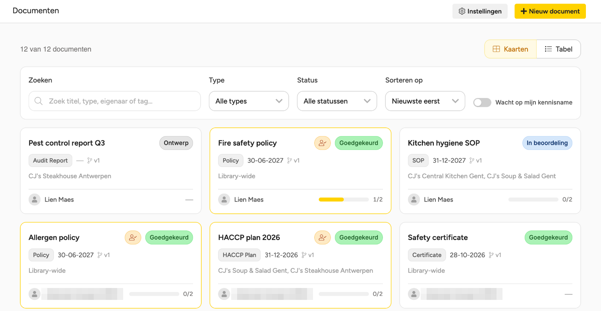The image size is (601, 311).
Task: Open the Alle types dropdown
Action: (249, 101)
